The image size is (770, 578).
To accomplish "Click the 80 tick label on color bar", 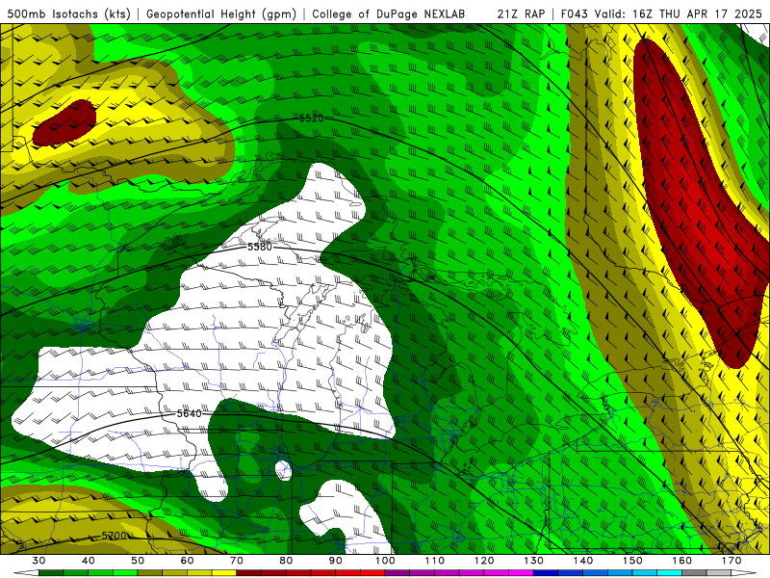I will [x=286, y=561].
